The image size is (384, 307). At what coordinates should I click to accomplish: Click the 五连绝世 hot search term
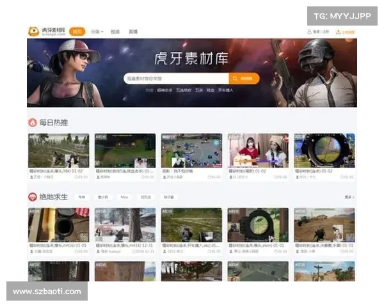click(184, 90)
